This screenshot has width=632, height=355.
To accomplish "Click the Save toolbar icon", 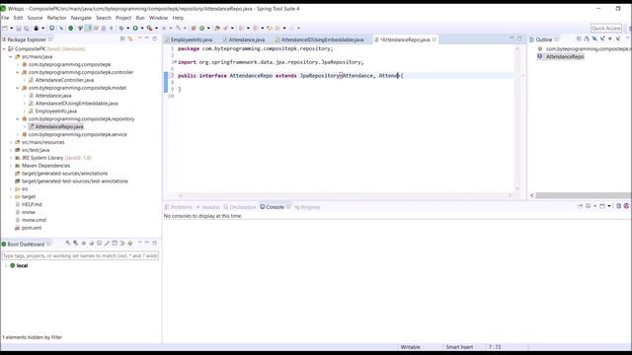I will coord(19,29).
